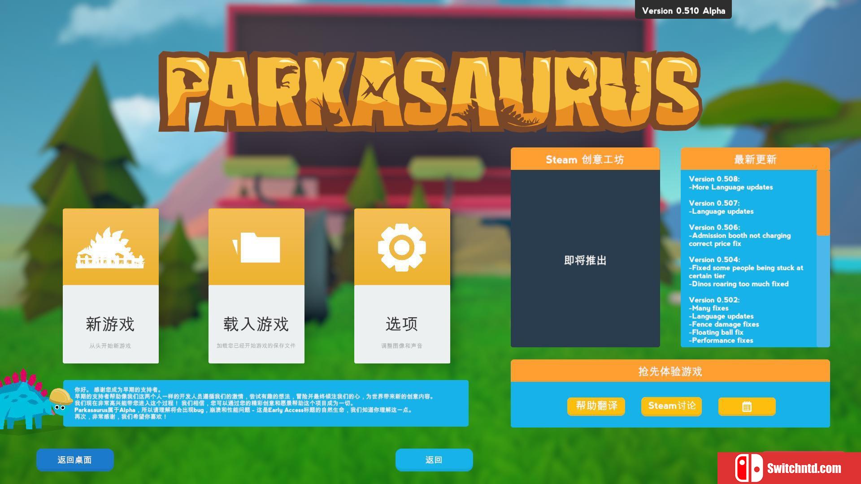This screenshot has width=861, height=484.
Task: Click the Version 0.507 changelog entry
Action: [x=721, y=207]
